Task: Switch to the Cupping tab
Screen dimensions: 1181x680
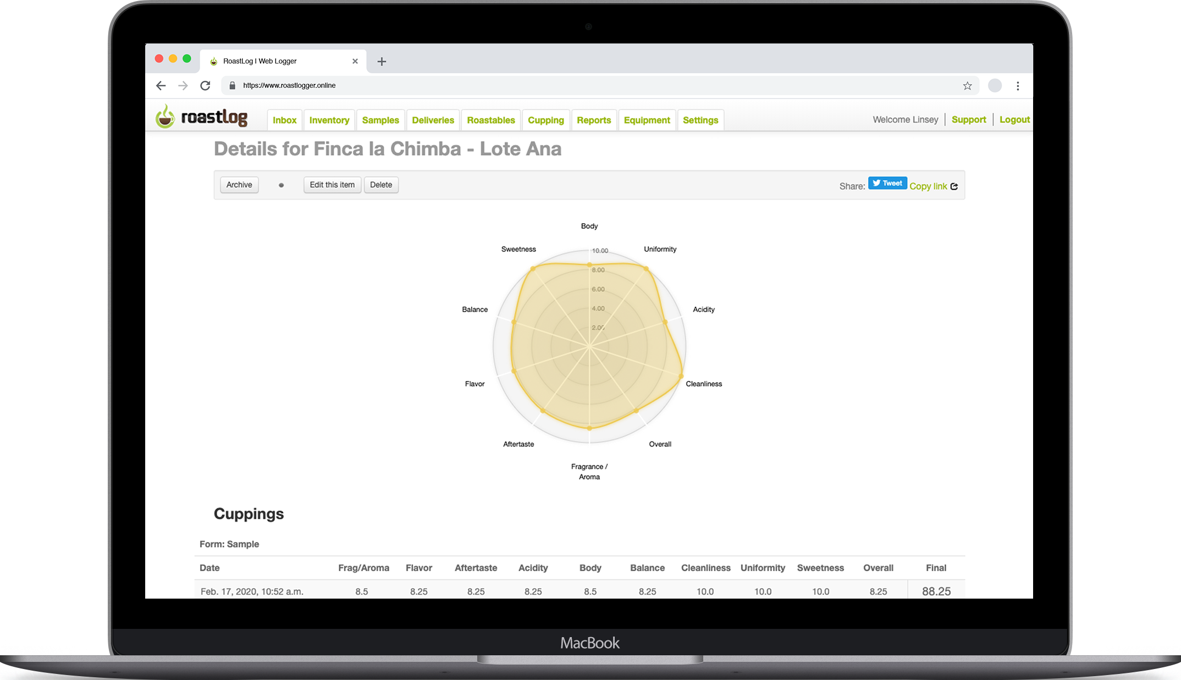Action: (545, 120)
